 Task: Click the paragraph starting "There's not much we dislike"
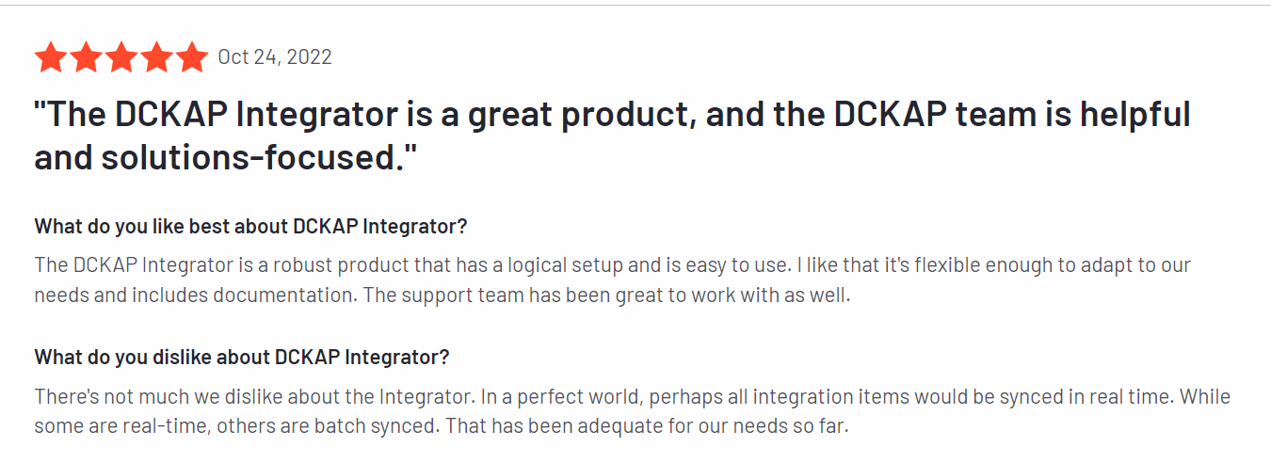(x=633, y=410)
